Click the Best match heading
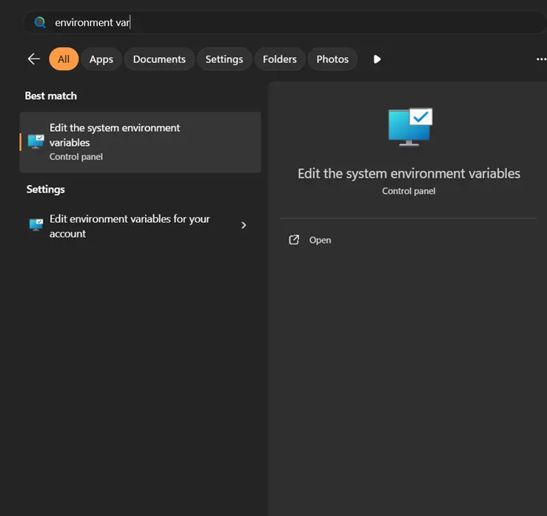Viewport: 547px width, 516px height. pyautogui.click(x=50, y=96)
